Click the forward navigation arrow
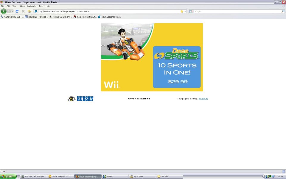 [x=9, y=11]
